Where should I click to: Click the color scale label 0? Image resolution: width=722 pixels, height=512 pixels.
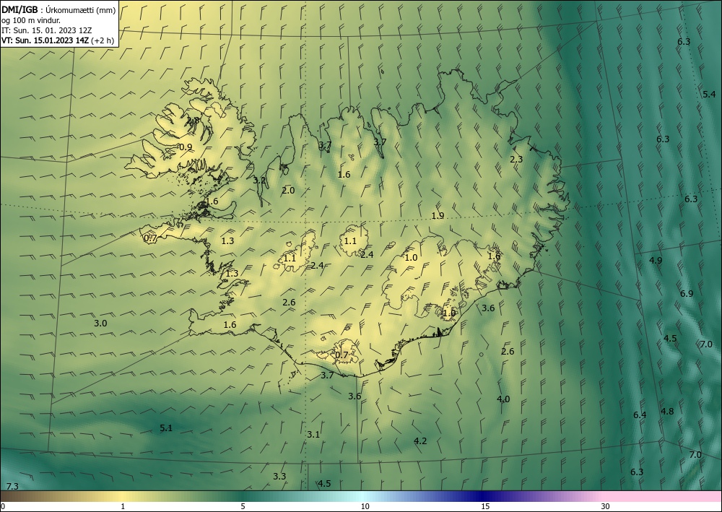3,506
